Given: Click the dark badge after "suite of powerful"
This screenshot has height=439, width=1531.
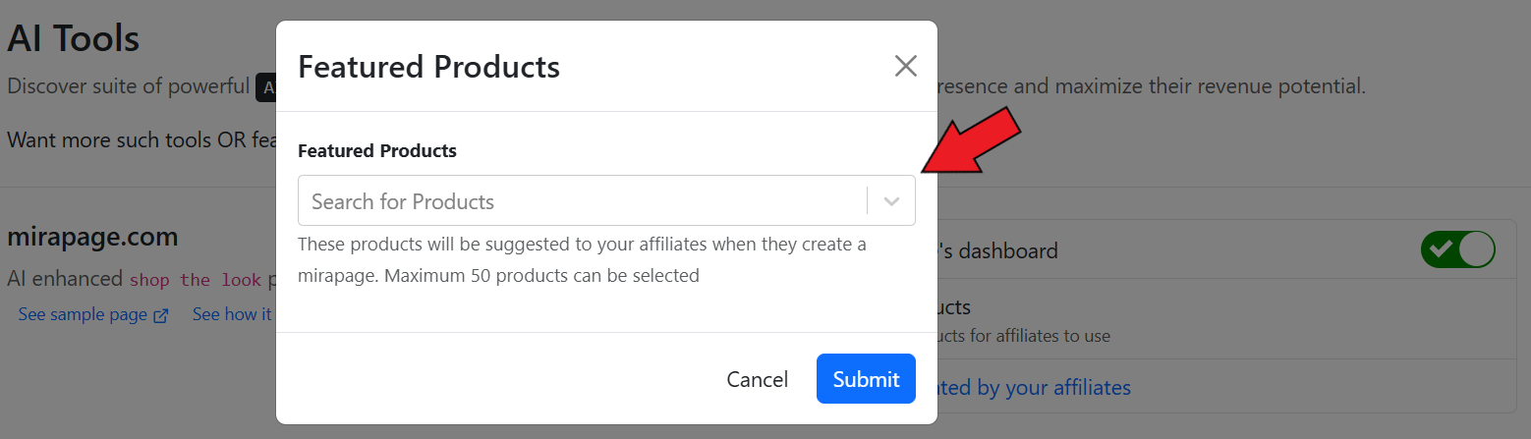Looking at the screenshot, I should pos(265,86).
